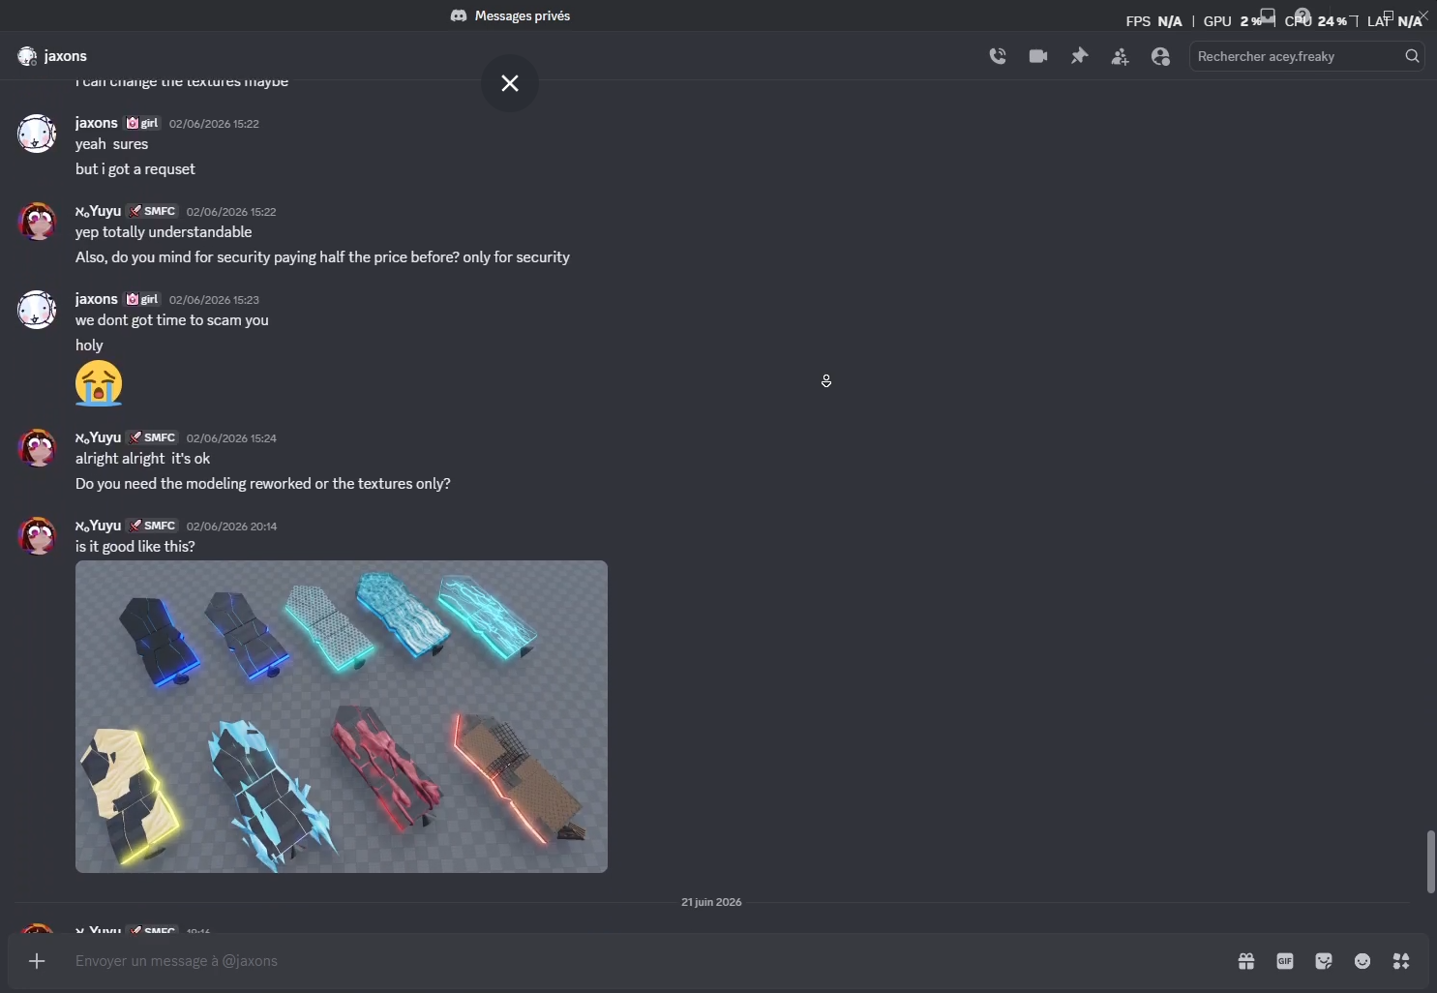Click the search magnifier icon

1412,56
